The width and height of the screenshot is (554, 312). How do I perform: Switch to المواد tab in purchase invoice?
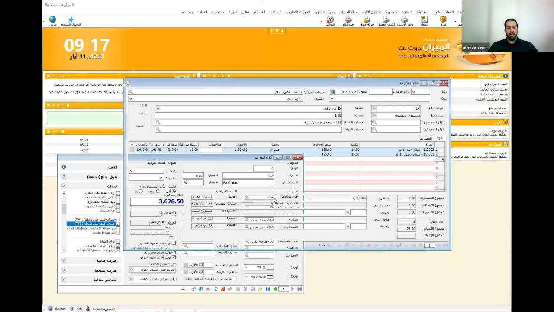click(x=440, y=138)
